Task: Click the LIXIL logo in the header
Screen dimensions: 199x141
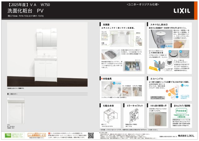Action: tap(182, 11)
